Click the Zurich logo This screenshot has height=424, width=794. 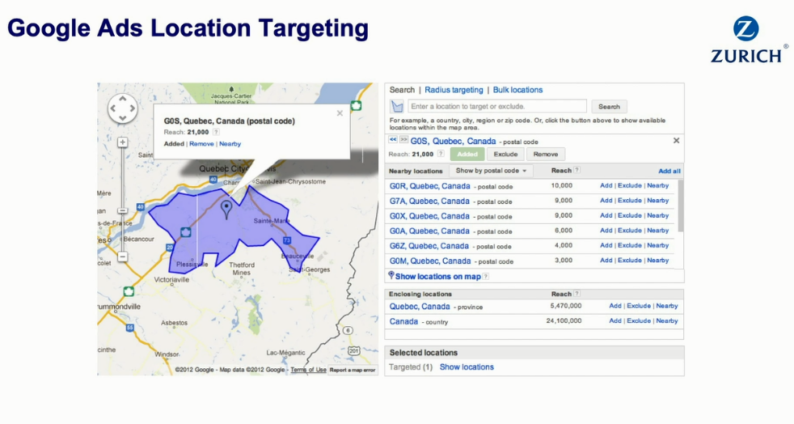coord(750,40)
